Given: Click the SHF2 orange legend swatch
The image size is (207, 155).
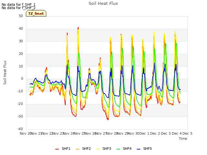Looking at the screenshot, I should pos(78,149).
